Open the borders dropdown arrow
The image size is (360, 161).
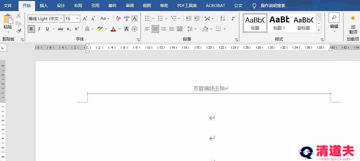[x=224, y=29]
